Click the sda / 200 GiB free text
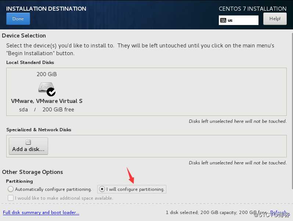Image resolution: width=293 pixels, height=221 pixels. click(x=47, y=110)
